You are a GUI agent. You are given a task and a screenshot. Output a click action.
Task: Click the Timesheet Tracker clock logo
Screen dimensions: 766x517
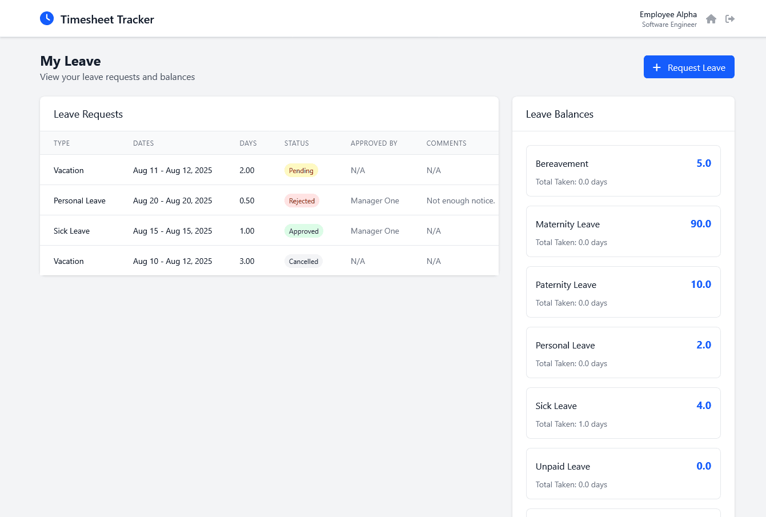point(47,18)
